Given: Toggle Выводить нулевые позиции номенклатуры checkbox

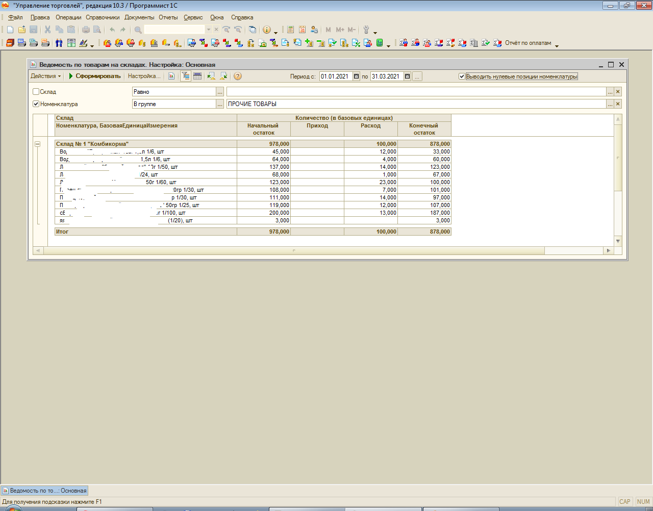Looking at the screenshot, I should click(462, 76).
